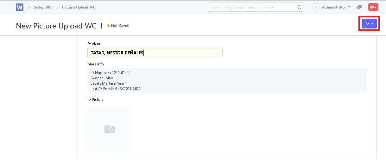Image resolution: width=386 pixels, height=165 pixels.
Task: Click the caret next to Administrator
Action: click(349, 7)
